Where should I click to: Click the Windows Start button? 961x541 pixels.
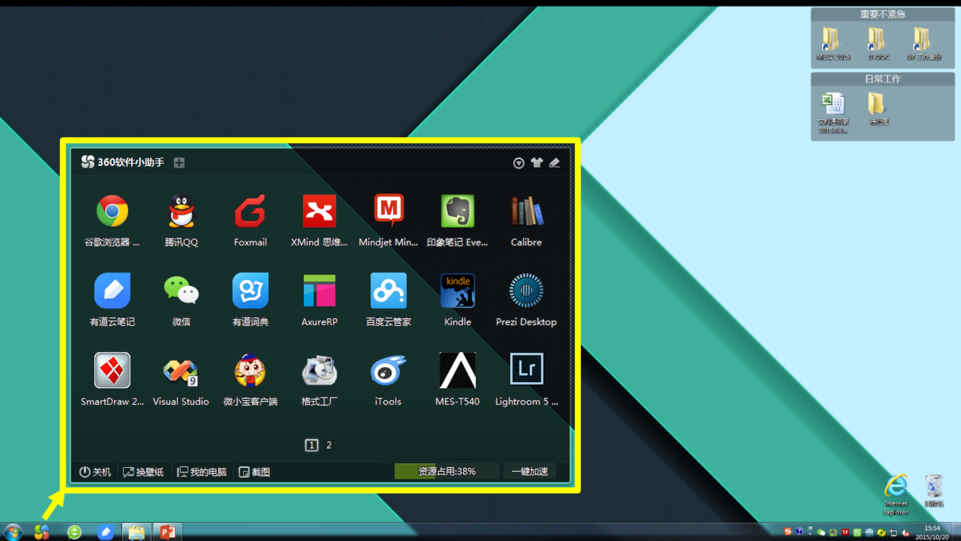pyautogui.click(x=13, y=532)
